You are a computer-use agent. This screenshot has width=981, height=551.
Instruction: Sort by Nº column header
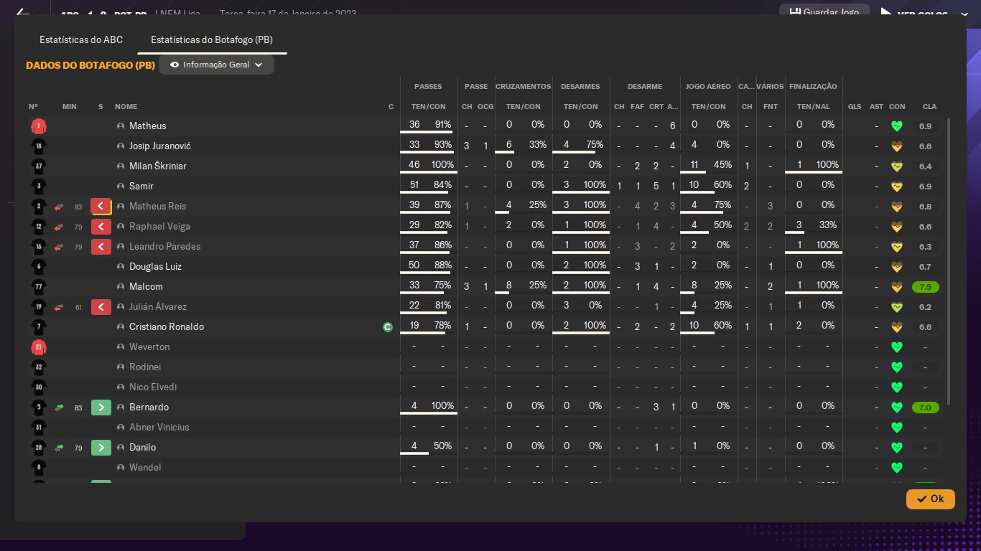click(x=33, y=106)
